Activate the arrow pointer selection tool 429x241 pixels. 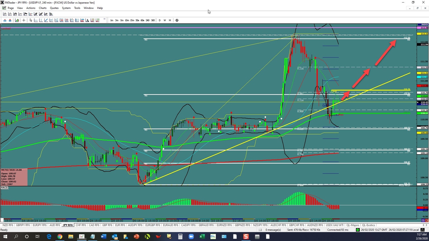pyautogui.click(x=31, y=20)
